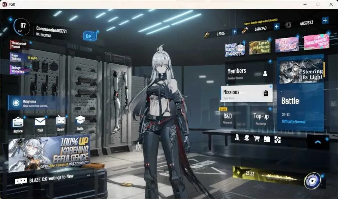Viewport: 338px width, 199px height.
Task: Open the Neon Tidings event
Action: 19,57
